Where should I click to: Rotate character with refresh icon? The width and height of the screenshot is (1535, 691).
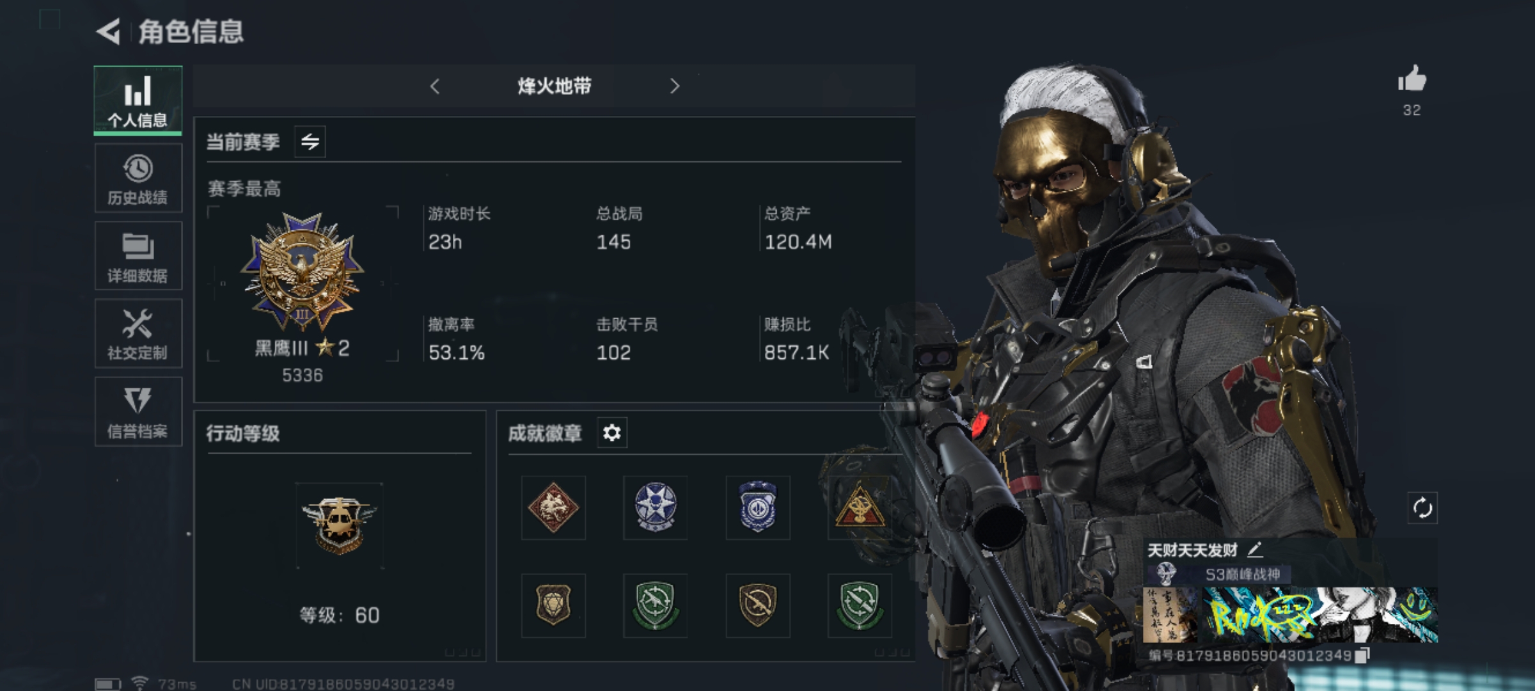[1422, 509]
